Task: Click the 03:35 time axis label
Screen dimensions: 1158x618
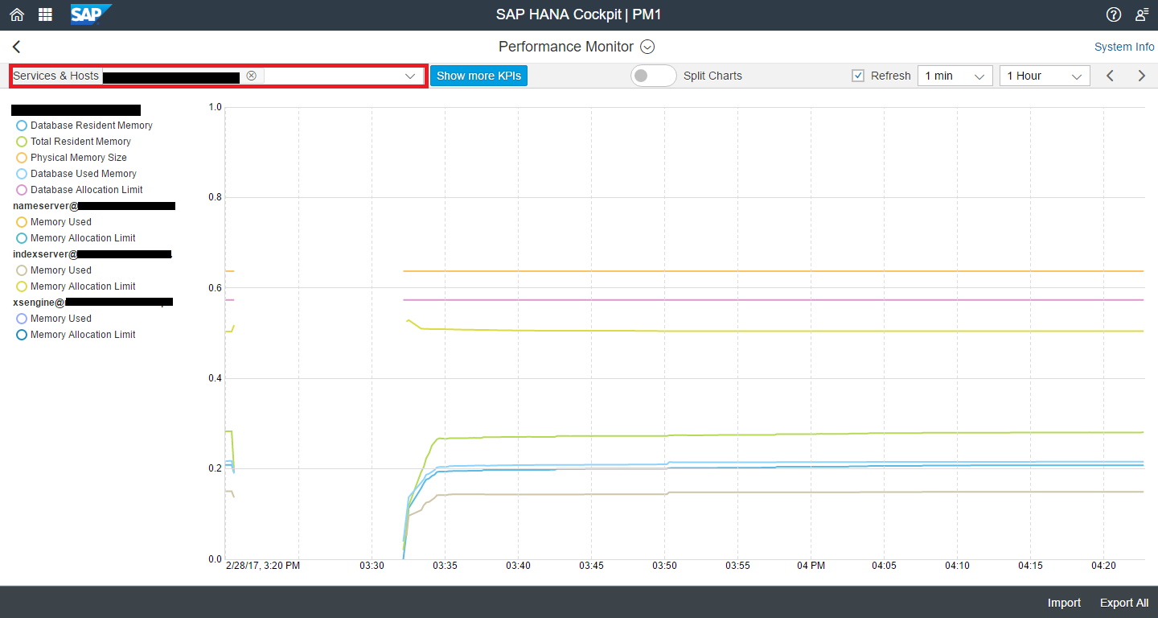Action: tap(445, 566)
